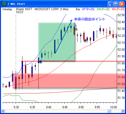Screen dimensions: 126x114
Task: Click the chart icon in title bar
Action: [4, 4]
